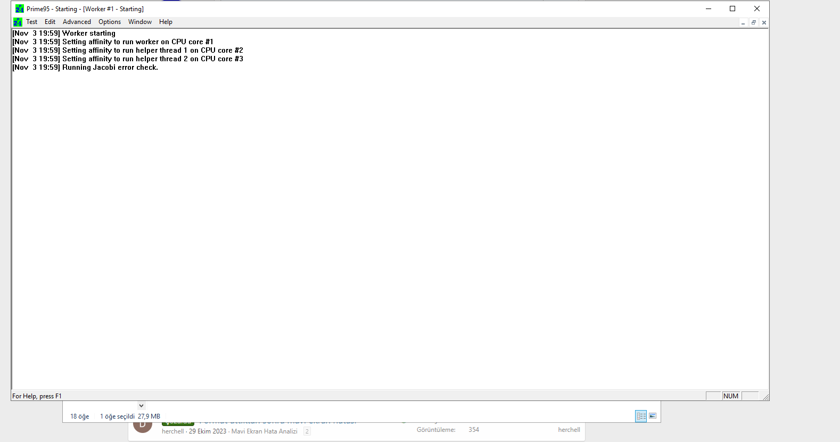Click '1 öğe seçildi 27,9 MB' status text

click(130, 416)
